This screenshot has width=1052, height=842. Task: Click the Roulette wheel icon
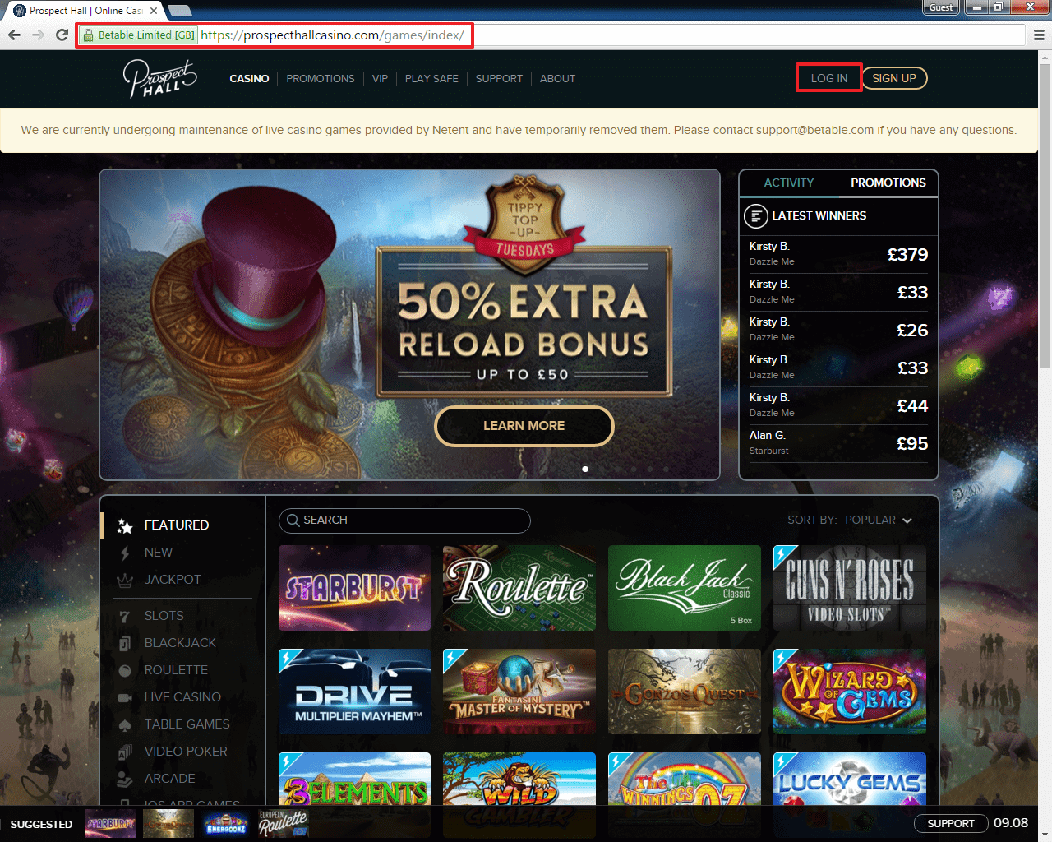click(x=125, y=671)
